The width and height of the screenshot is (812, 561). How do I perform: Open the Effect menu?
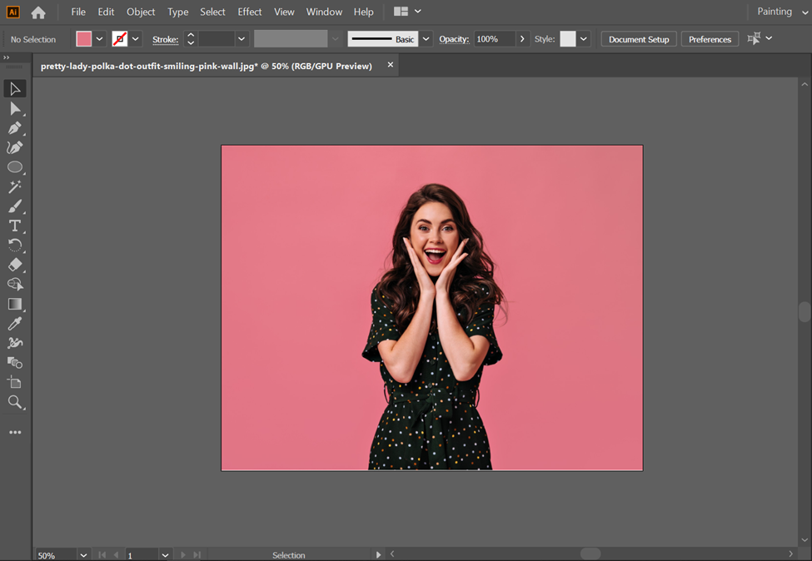point(249,12)
